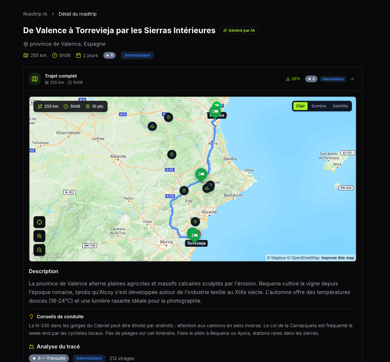The image size is (390, 362).
Task: Collapse the Trajet complet section
Action: click(353, 79)
